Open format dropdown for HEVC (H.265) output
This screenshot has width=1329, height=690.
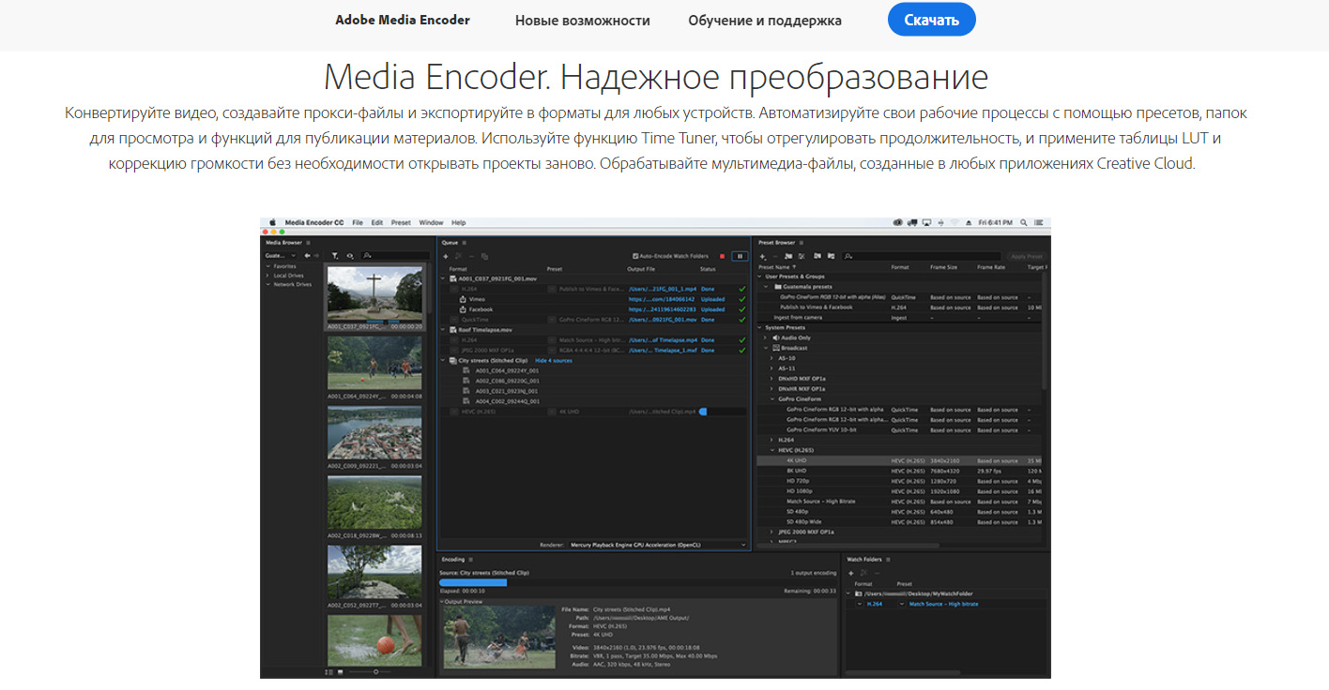pos(453,412)
